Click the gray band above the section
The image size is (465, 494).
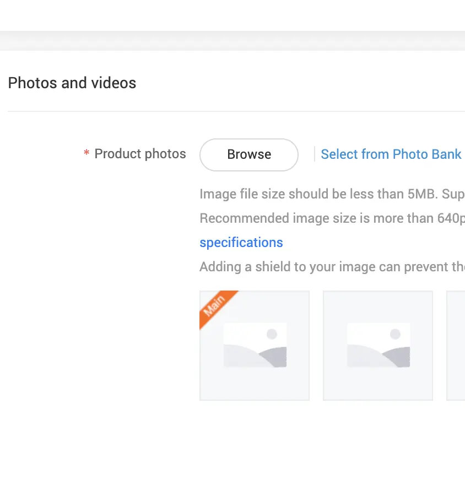[233, 41]
